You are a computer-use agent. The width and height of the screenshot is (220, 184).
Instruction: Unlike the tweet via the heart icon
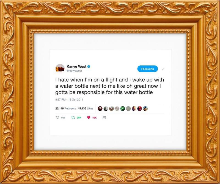coord(89,118)
